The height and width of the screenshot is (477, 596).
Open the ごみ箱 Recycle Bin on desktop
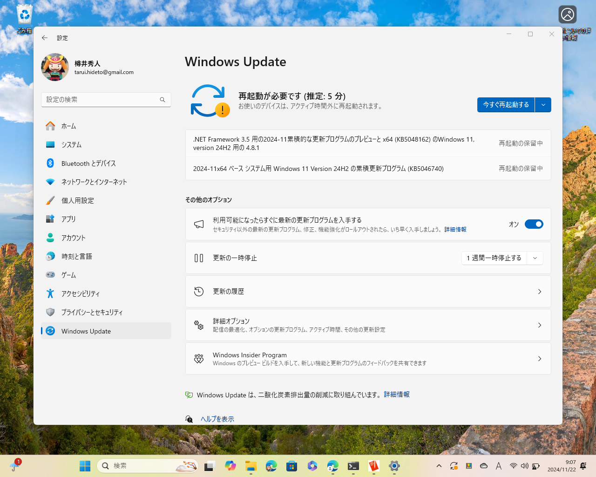point(24,20)
